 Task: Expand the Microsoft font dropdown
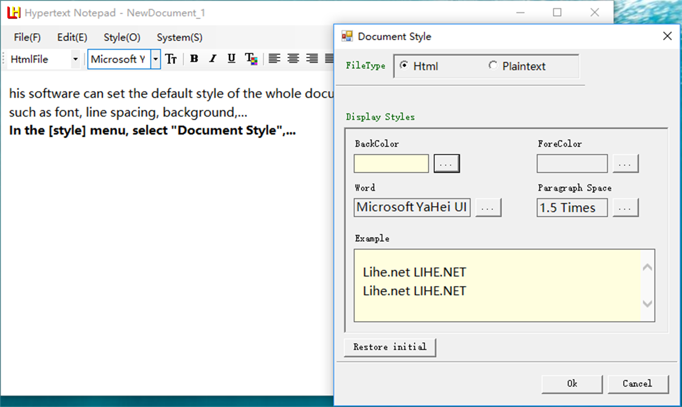click(156, 59)
